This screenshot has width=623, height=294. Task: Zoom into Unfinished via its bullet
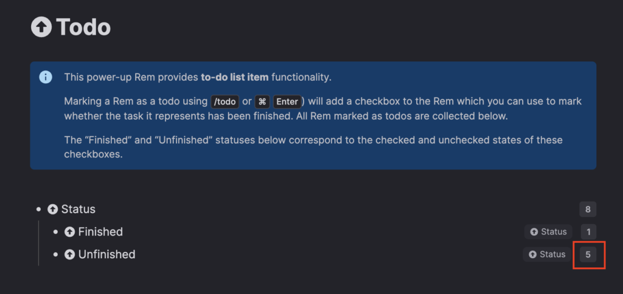(x=57, y=255)
